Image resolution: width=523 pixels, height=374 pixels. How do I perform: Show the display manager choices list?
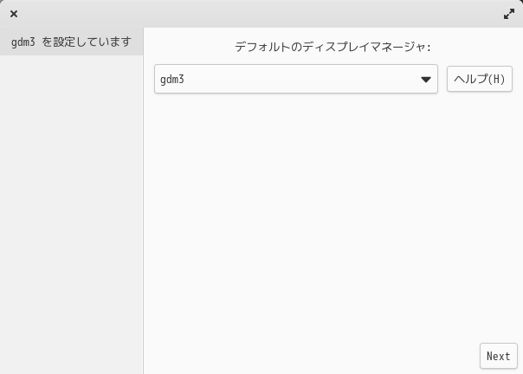(295, 80)
